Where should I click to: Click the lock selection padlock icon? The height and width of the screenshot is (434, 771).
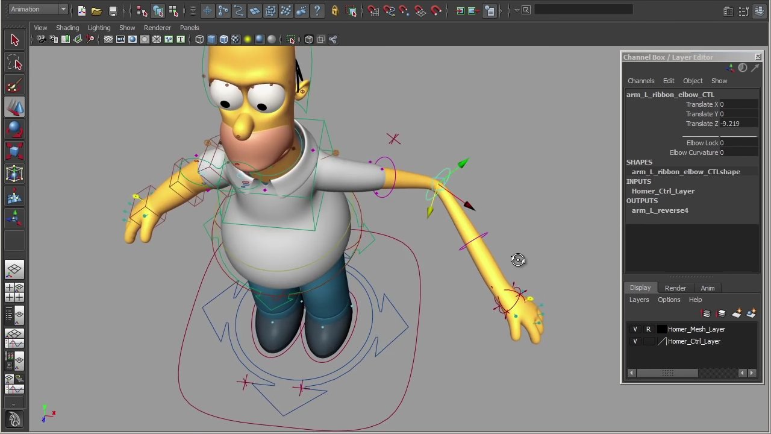pyautogui.click(x=335, y=10)
